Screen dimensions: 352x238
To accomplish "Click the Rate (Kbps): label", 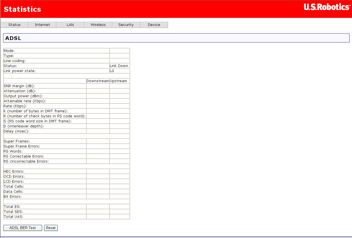I will (x=15, y=106).
